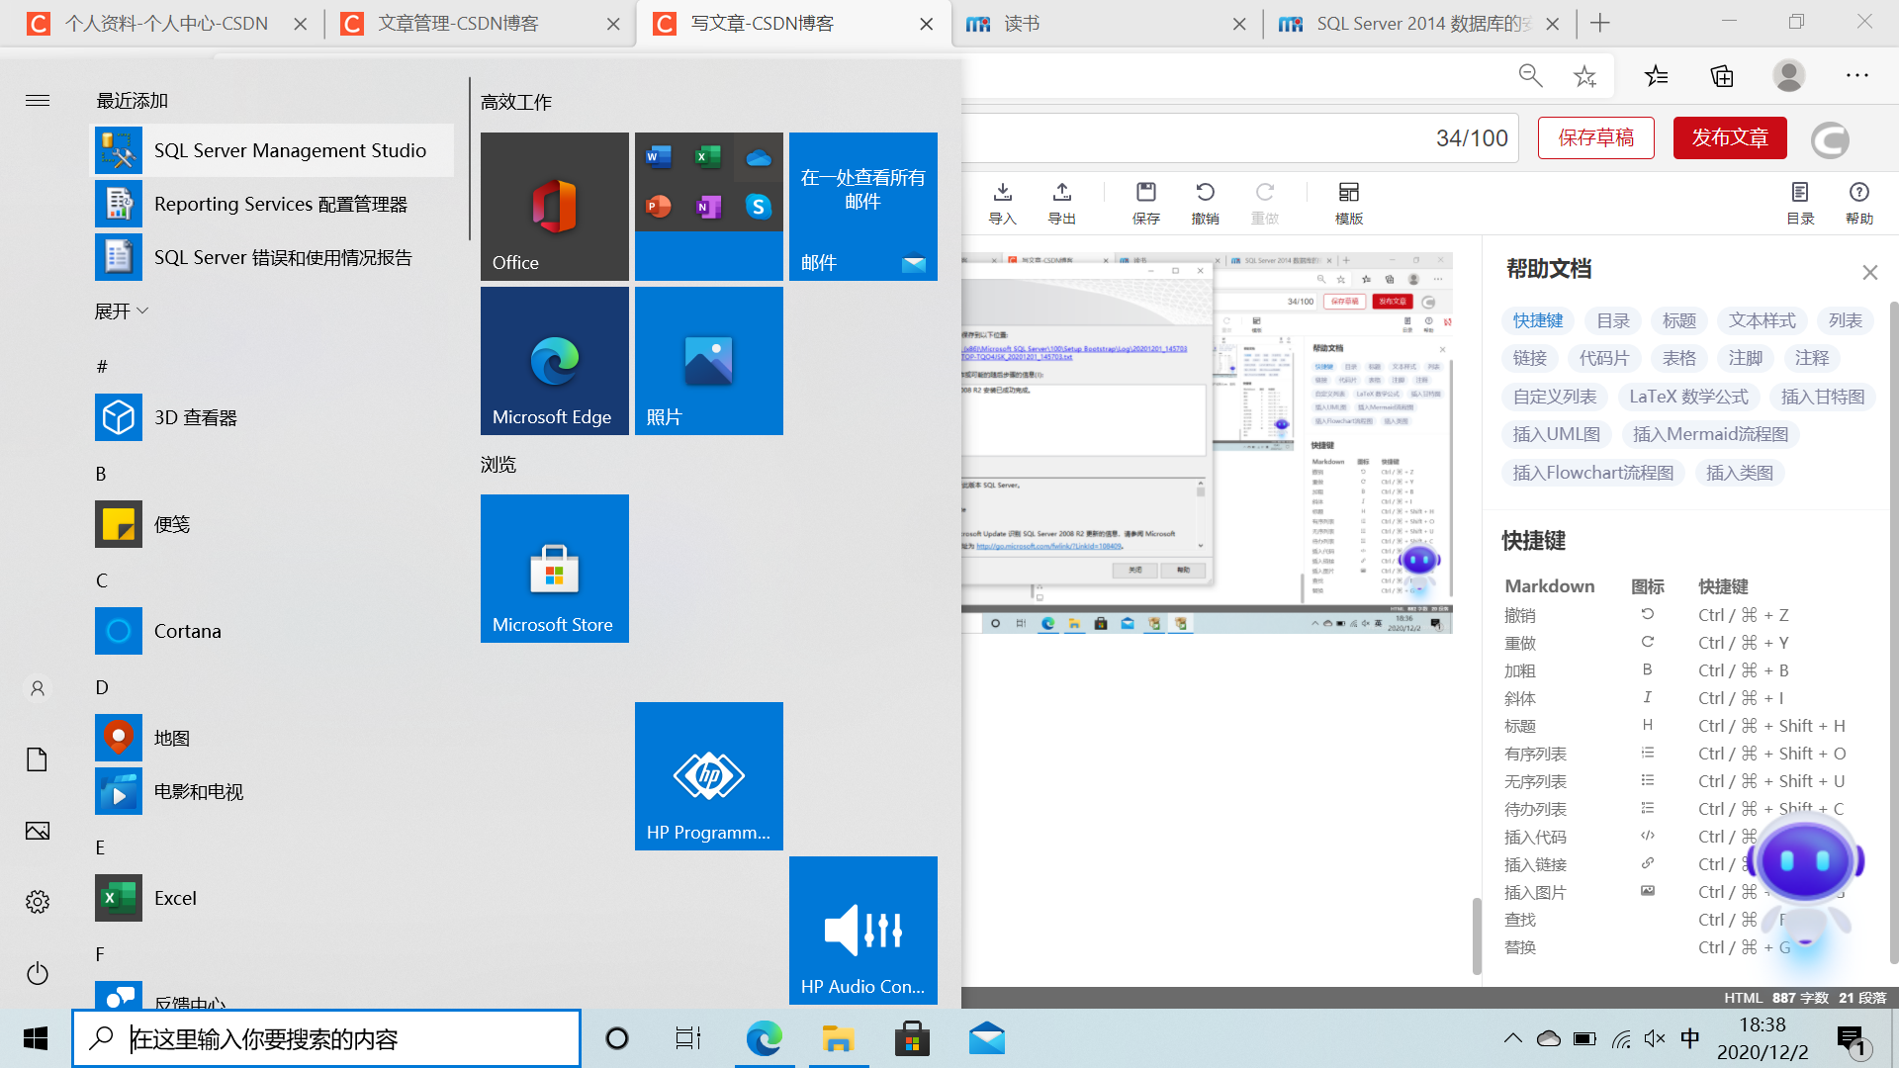Open a new browser tab
This screenshot has height=1068, width=1899.
(1600, 24)
